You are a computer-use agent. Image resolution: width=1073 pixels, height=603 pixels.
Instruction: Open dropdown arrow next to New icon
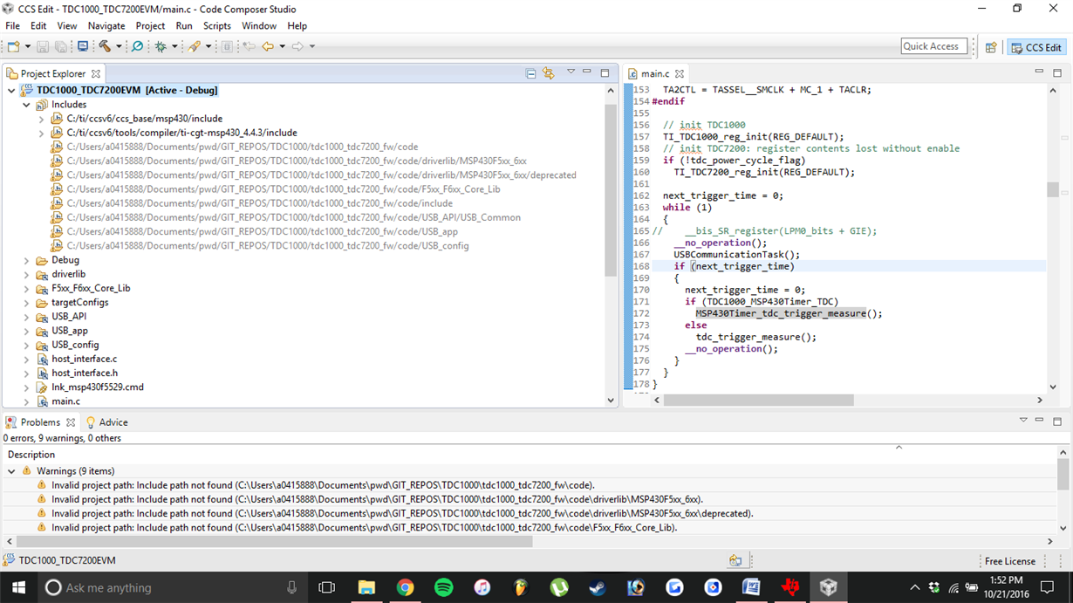point(28,47)
